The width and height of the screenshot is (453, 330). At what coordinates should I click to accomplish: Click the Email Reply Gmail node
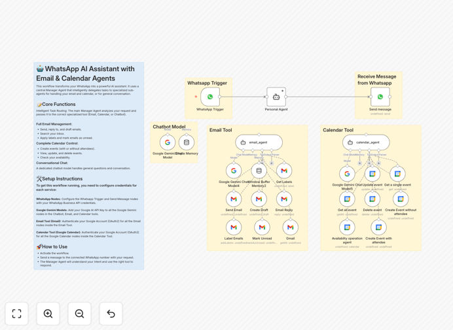(x=284, y=199)
